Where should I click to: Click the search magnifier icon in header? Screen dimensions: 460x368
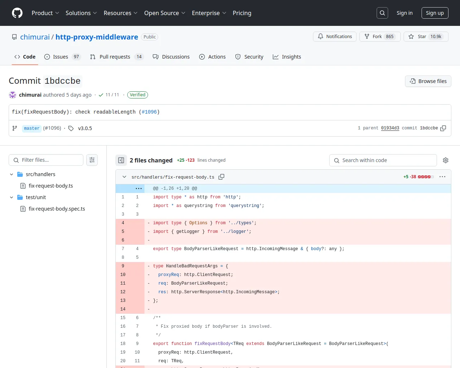coord(382,13)
